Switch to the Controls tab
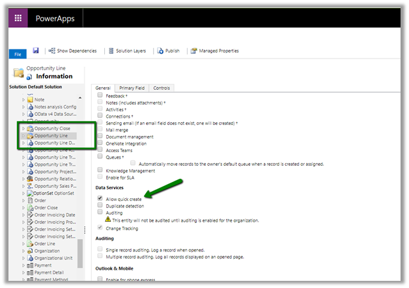 tap(162, 88)
